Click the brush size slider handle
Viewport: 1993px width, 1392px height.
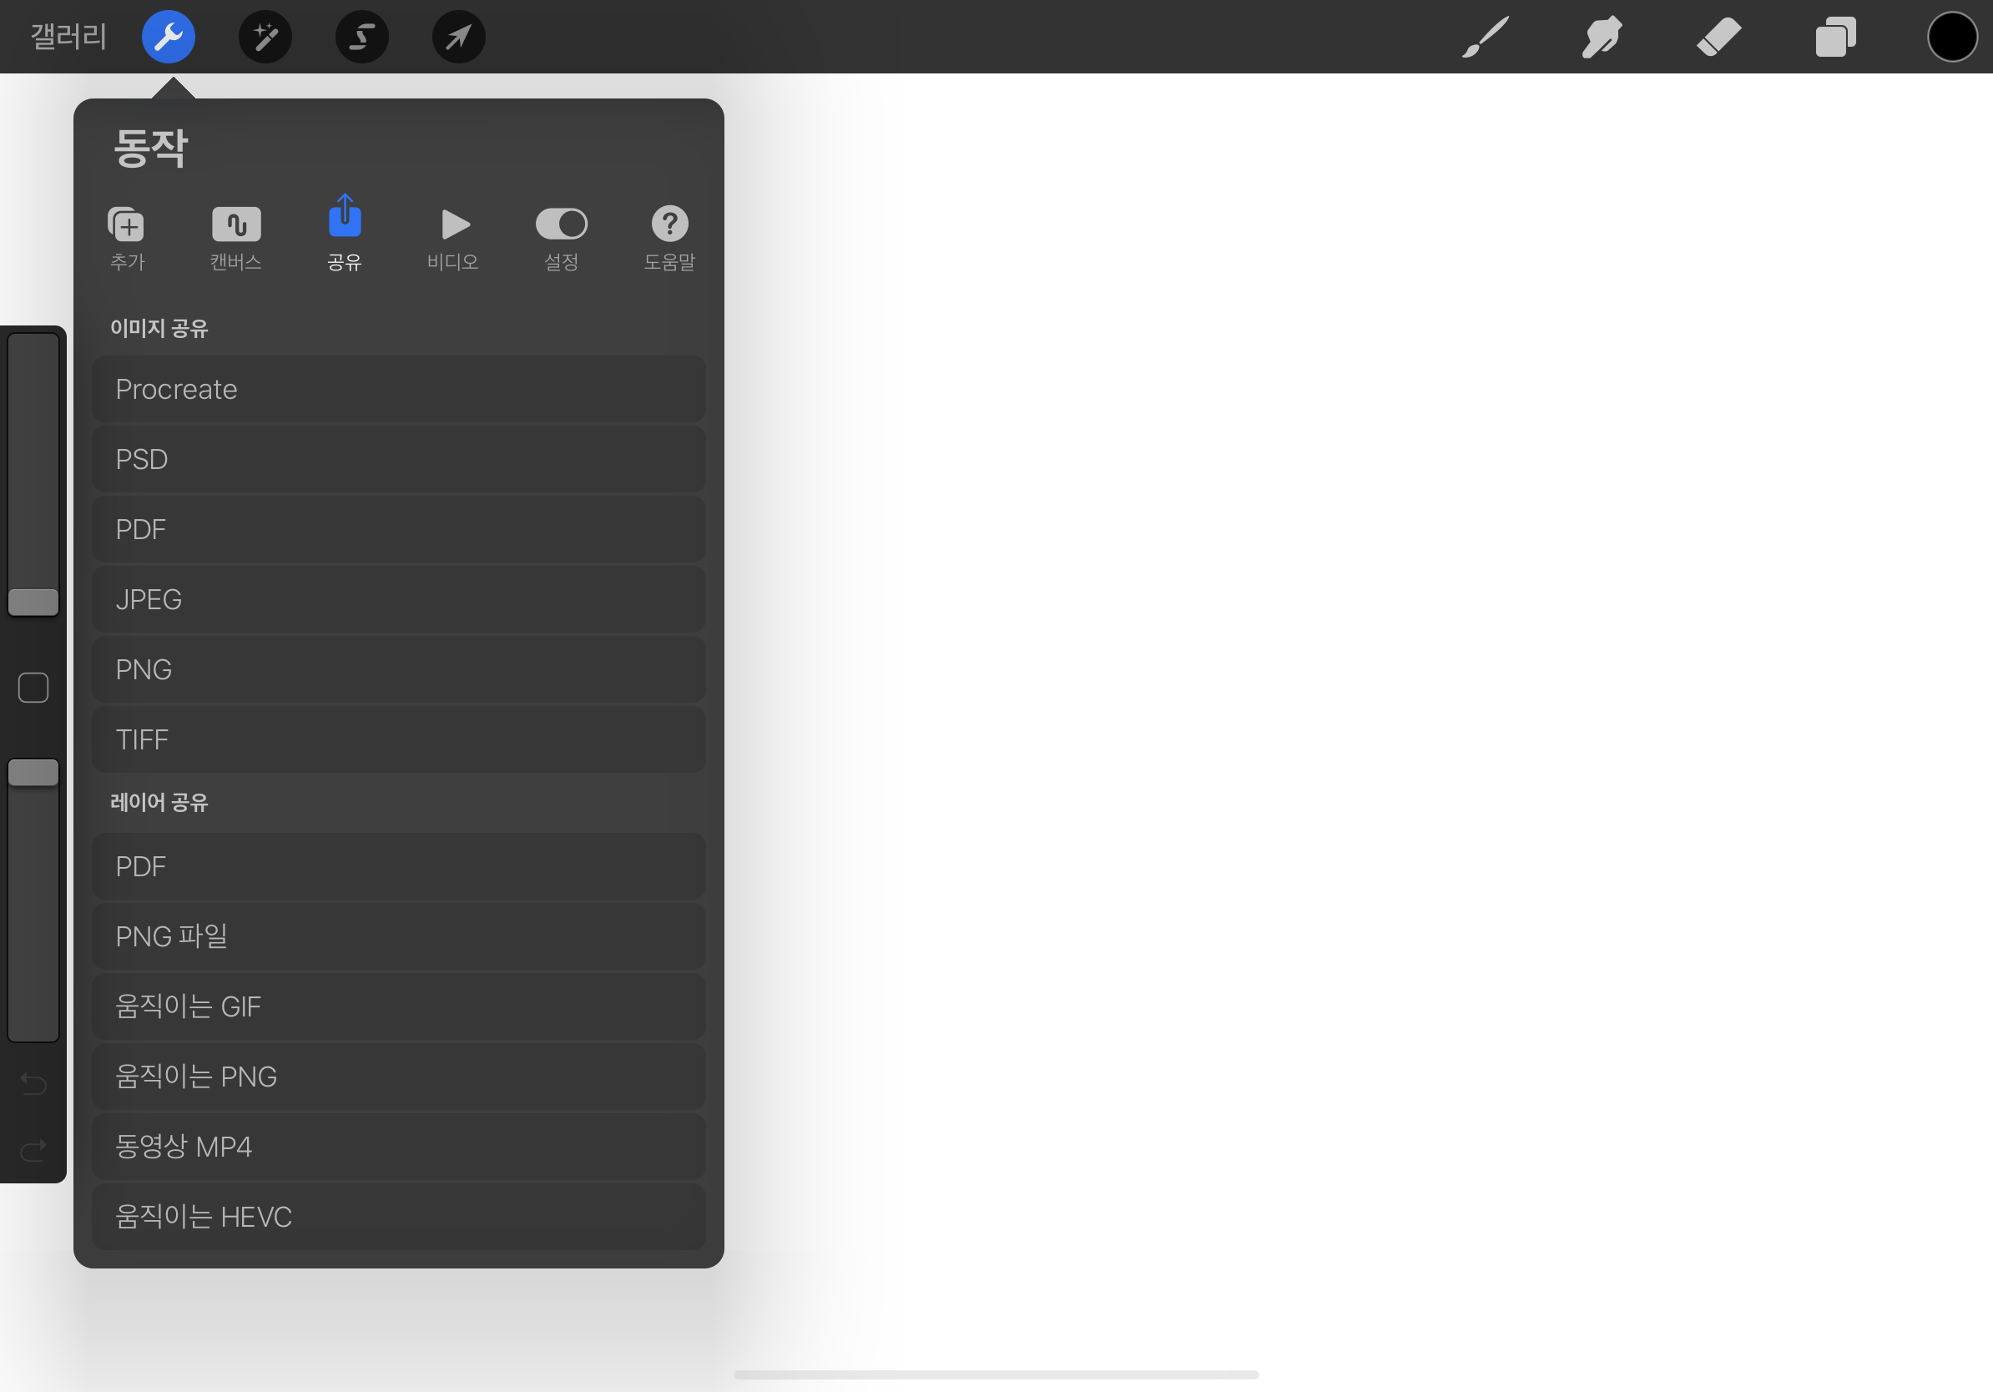coord(33,602)
